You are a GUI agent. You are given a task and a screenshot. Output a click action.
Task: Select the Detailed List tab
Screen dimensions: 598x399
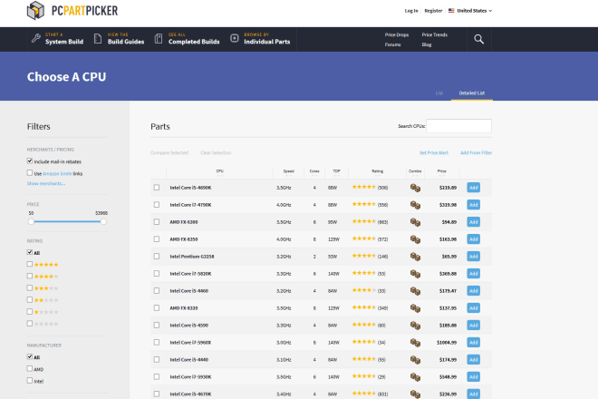[472, 93]
